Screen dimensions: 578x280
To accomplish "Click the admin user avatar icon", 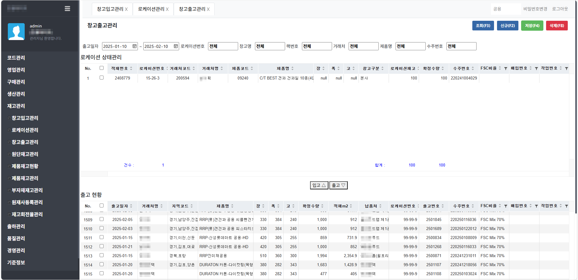I will (x=16, y=32).
